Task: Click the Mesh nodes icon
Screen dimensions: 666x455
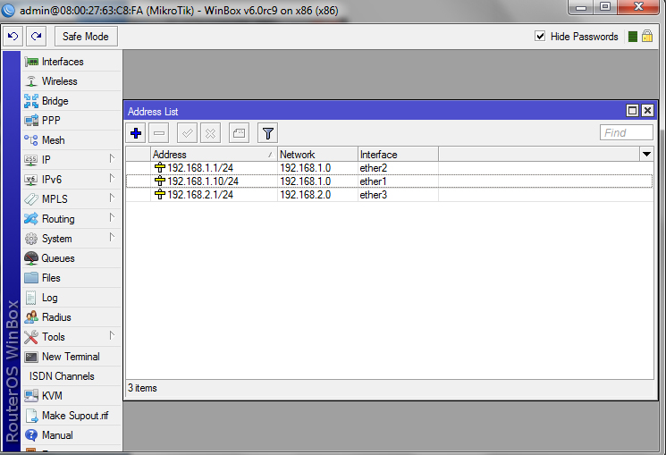Action: (31, 140)
